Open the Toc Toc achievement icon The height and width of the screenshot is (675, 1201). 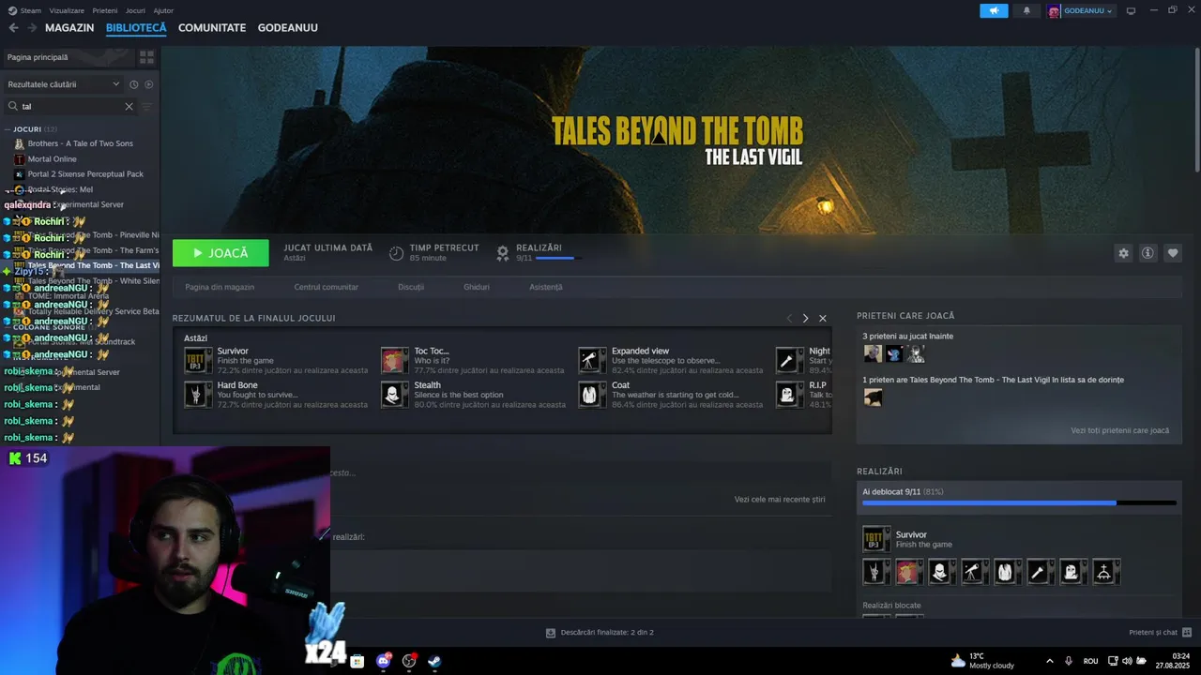395,360
